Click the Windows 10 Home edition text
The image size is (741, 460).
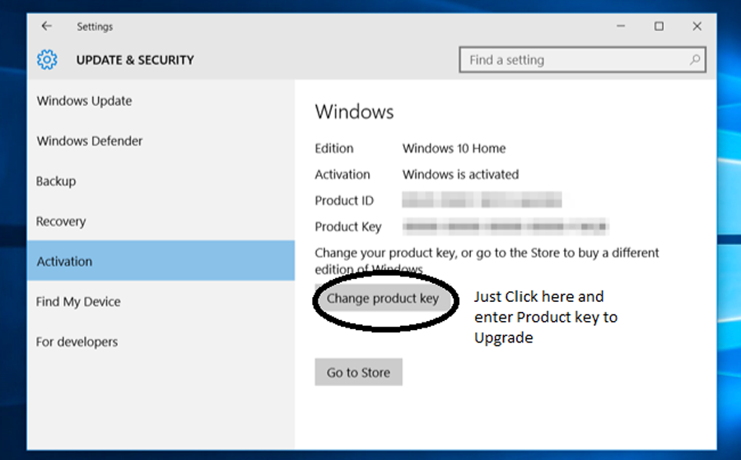click(x=454, y=148)
